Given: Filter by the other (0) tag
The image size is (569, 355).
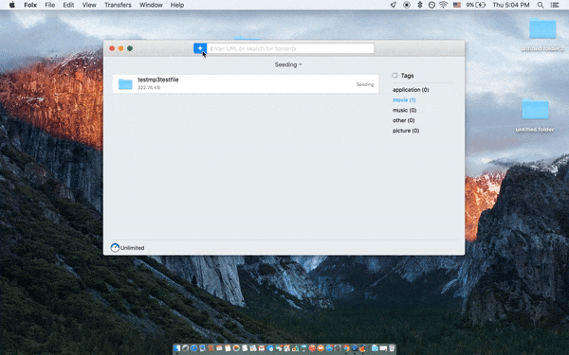Looking at the screenshot, I should [403, 120].
